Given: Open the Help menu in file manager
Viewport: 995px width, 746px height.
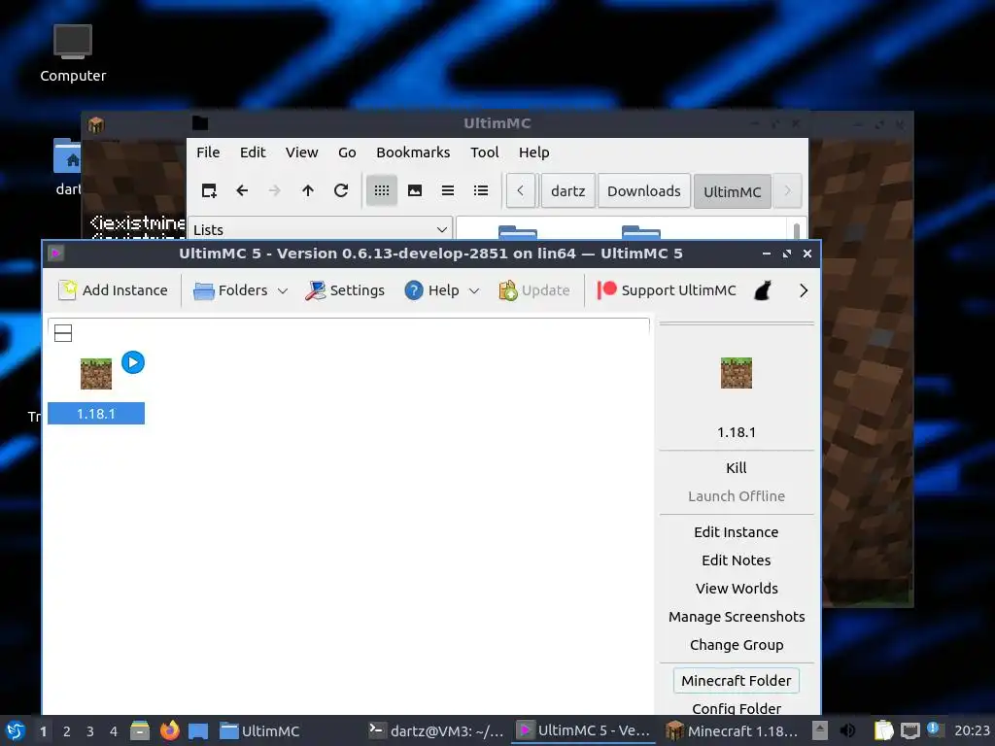Looking at the screenshot, I should tap(533, 153).
